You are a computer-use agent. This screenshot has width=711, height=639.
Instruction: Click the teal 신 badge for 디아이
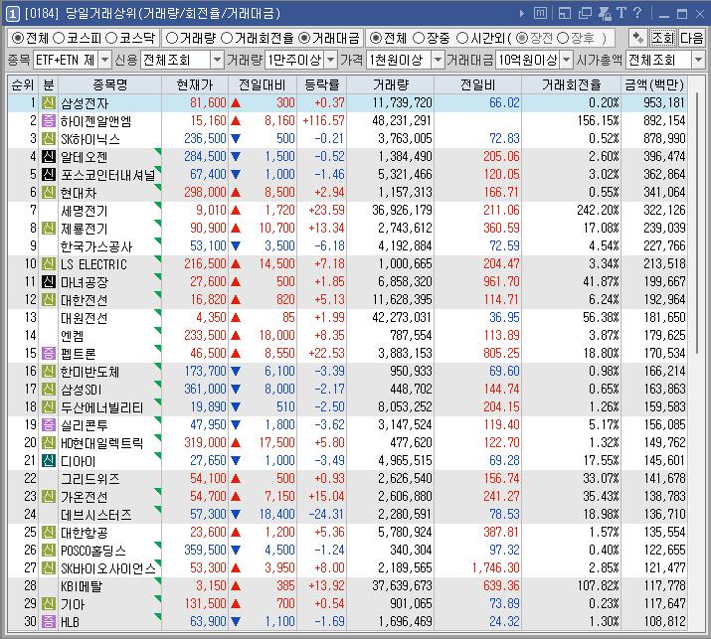[x=49, y=460]
